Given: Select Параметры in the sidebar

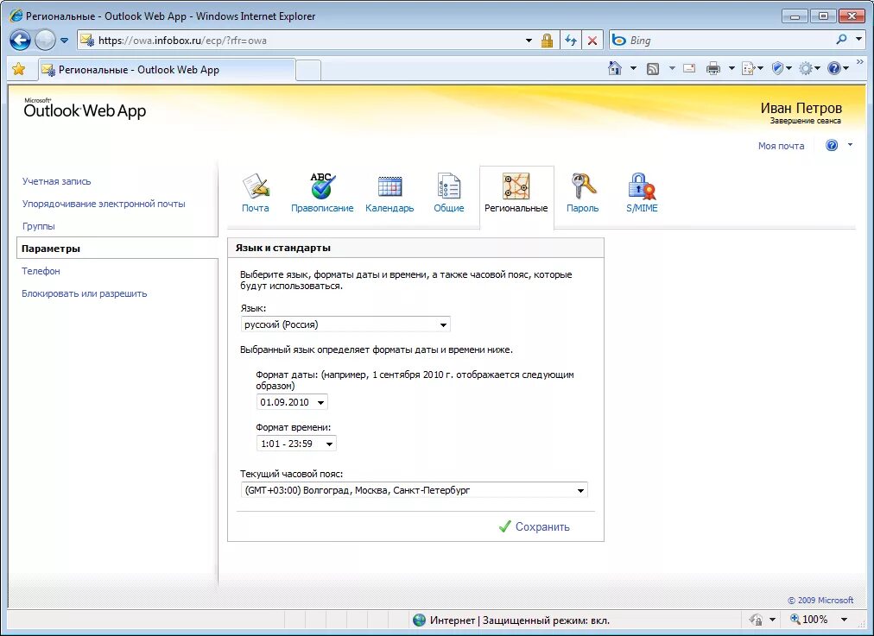Looking at the screenshot, I should [117, 249].
